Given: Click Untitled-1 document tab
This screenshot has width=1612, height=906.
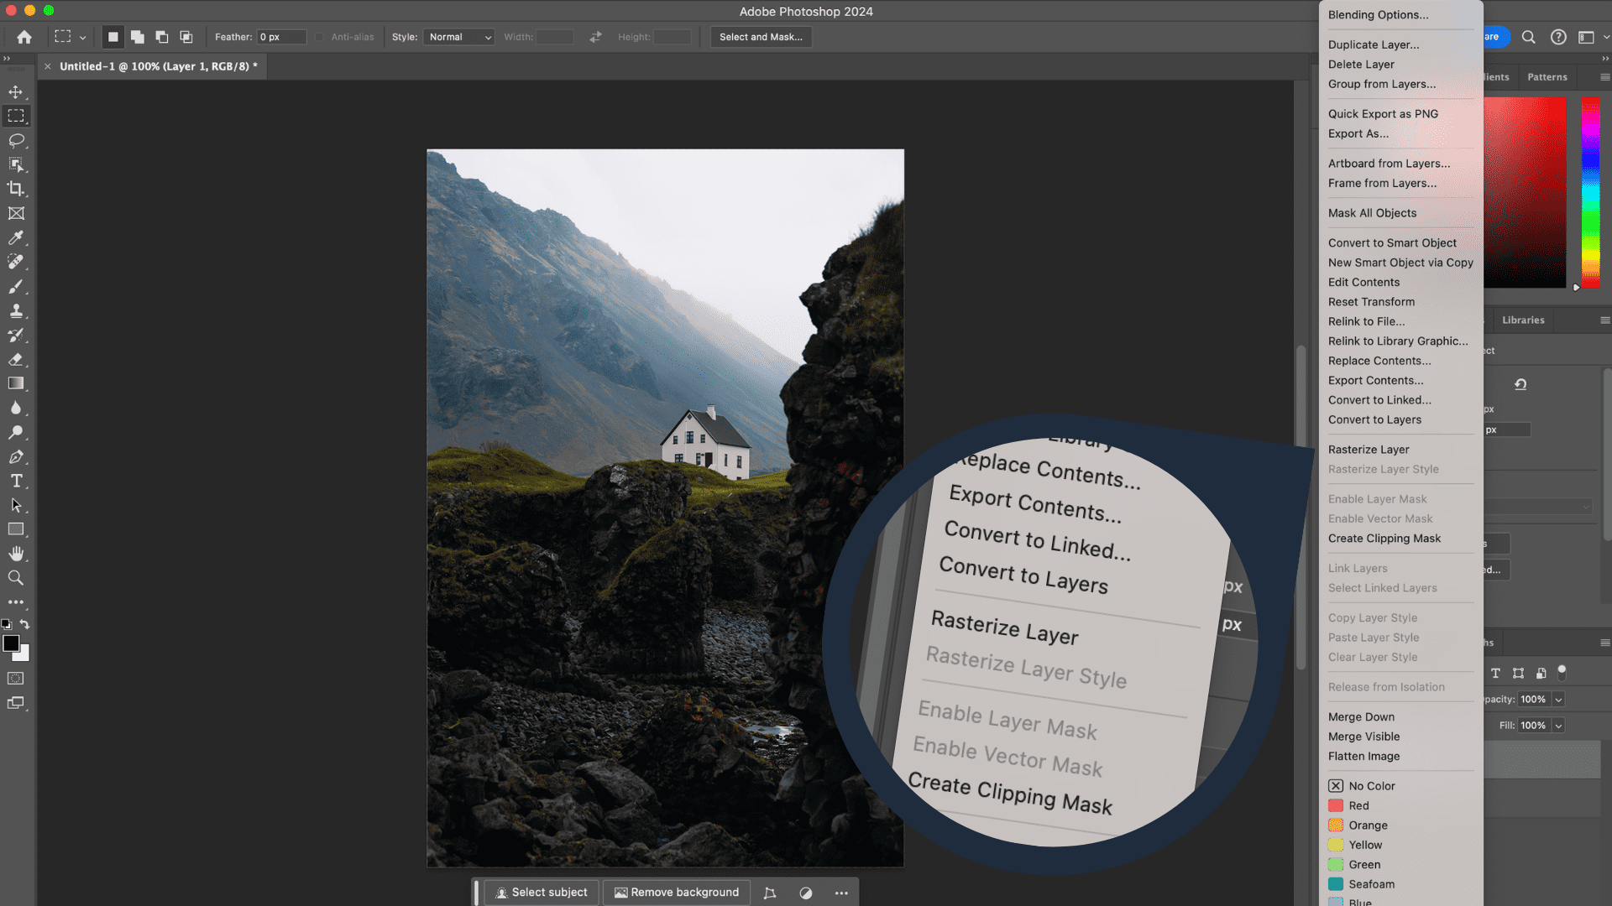Looking at the screenshot, I should [159, 65].
